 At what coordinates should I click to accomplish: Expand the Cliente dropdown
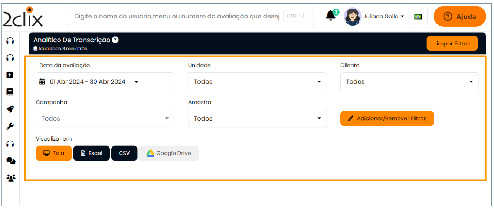pos(409,82)
